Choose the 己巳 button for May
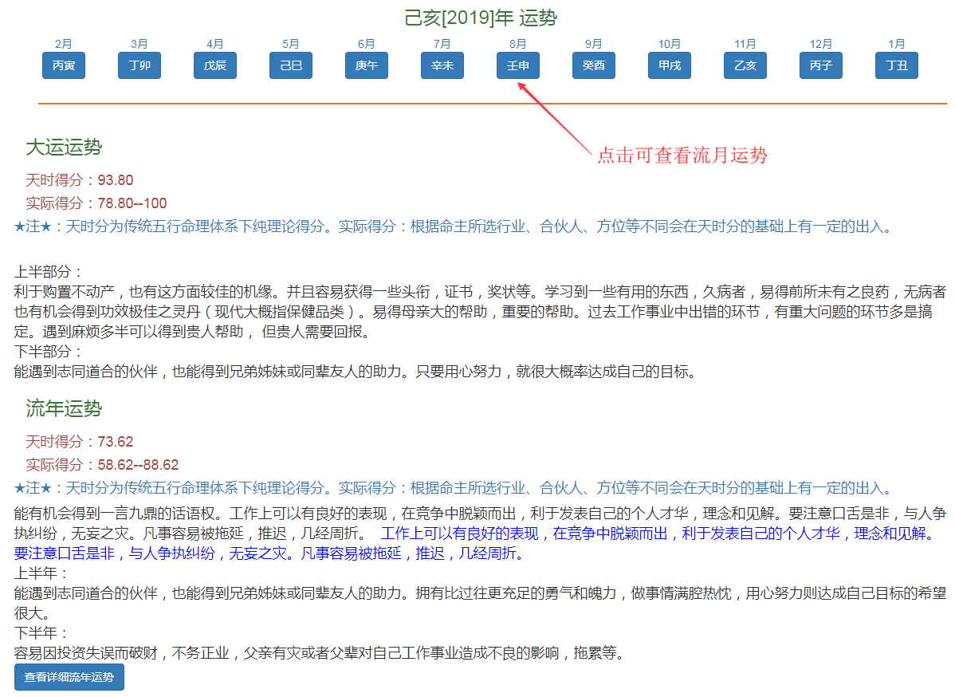The width and height of the screenshot is (955, 697). coord(291,65)
